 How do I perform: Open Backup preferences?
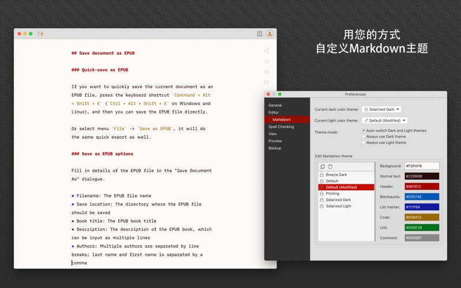(x=275, y=148)
